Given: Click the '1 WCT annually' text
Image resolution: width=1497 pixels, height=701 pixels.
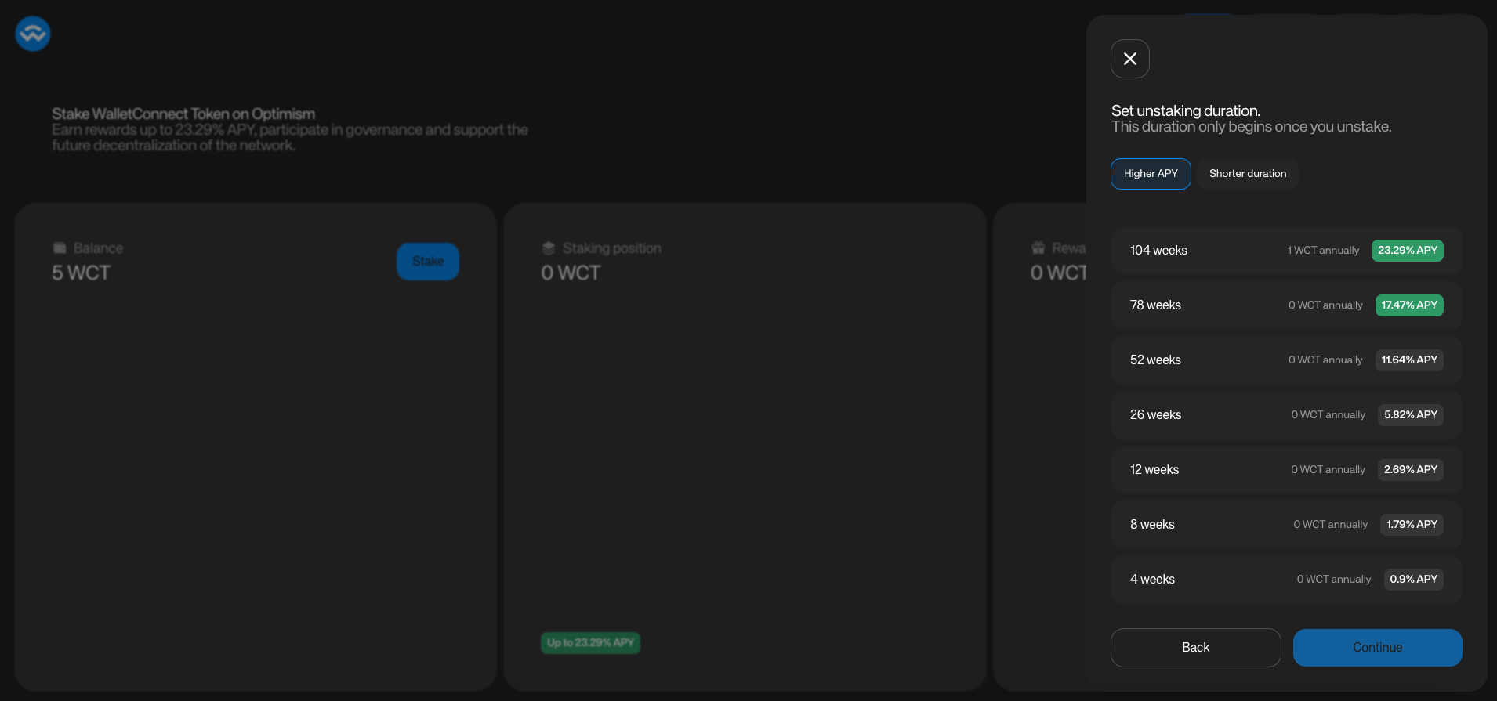Looking at the screenshot, I should point(1323,251).
